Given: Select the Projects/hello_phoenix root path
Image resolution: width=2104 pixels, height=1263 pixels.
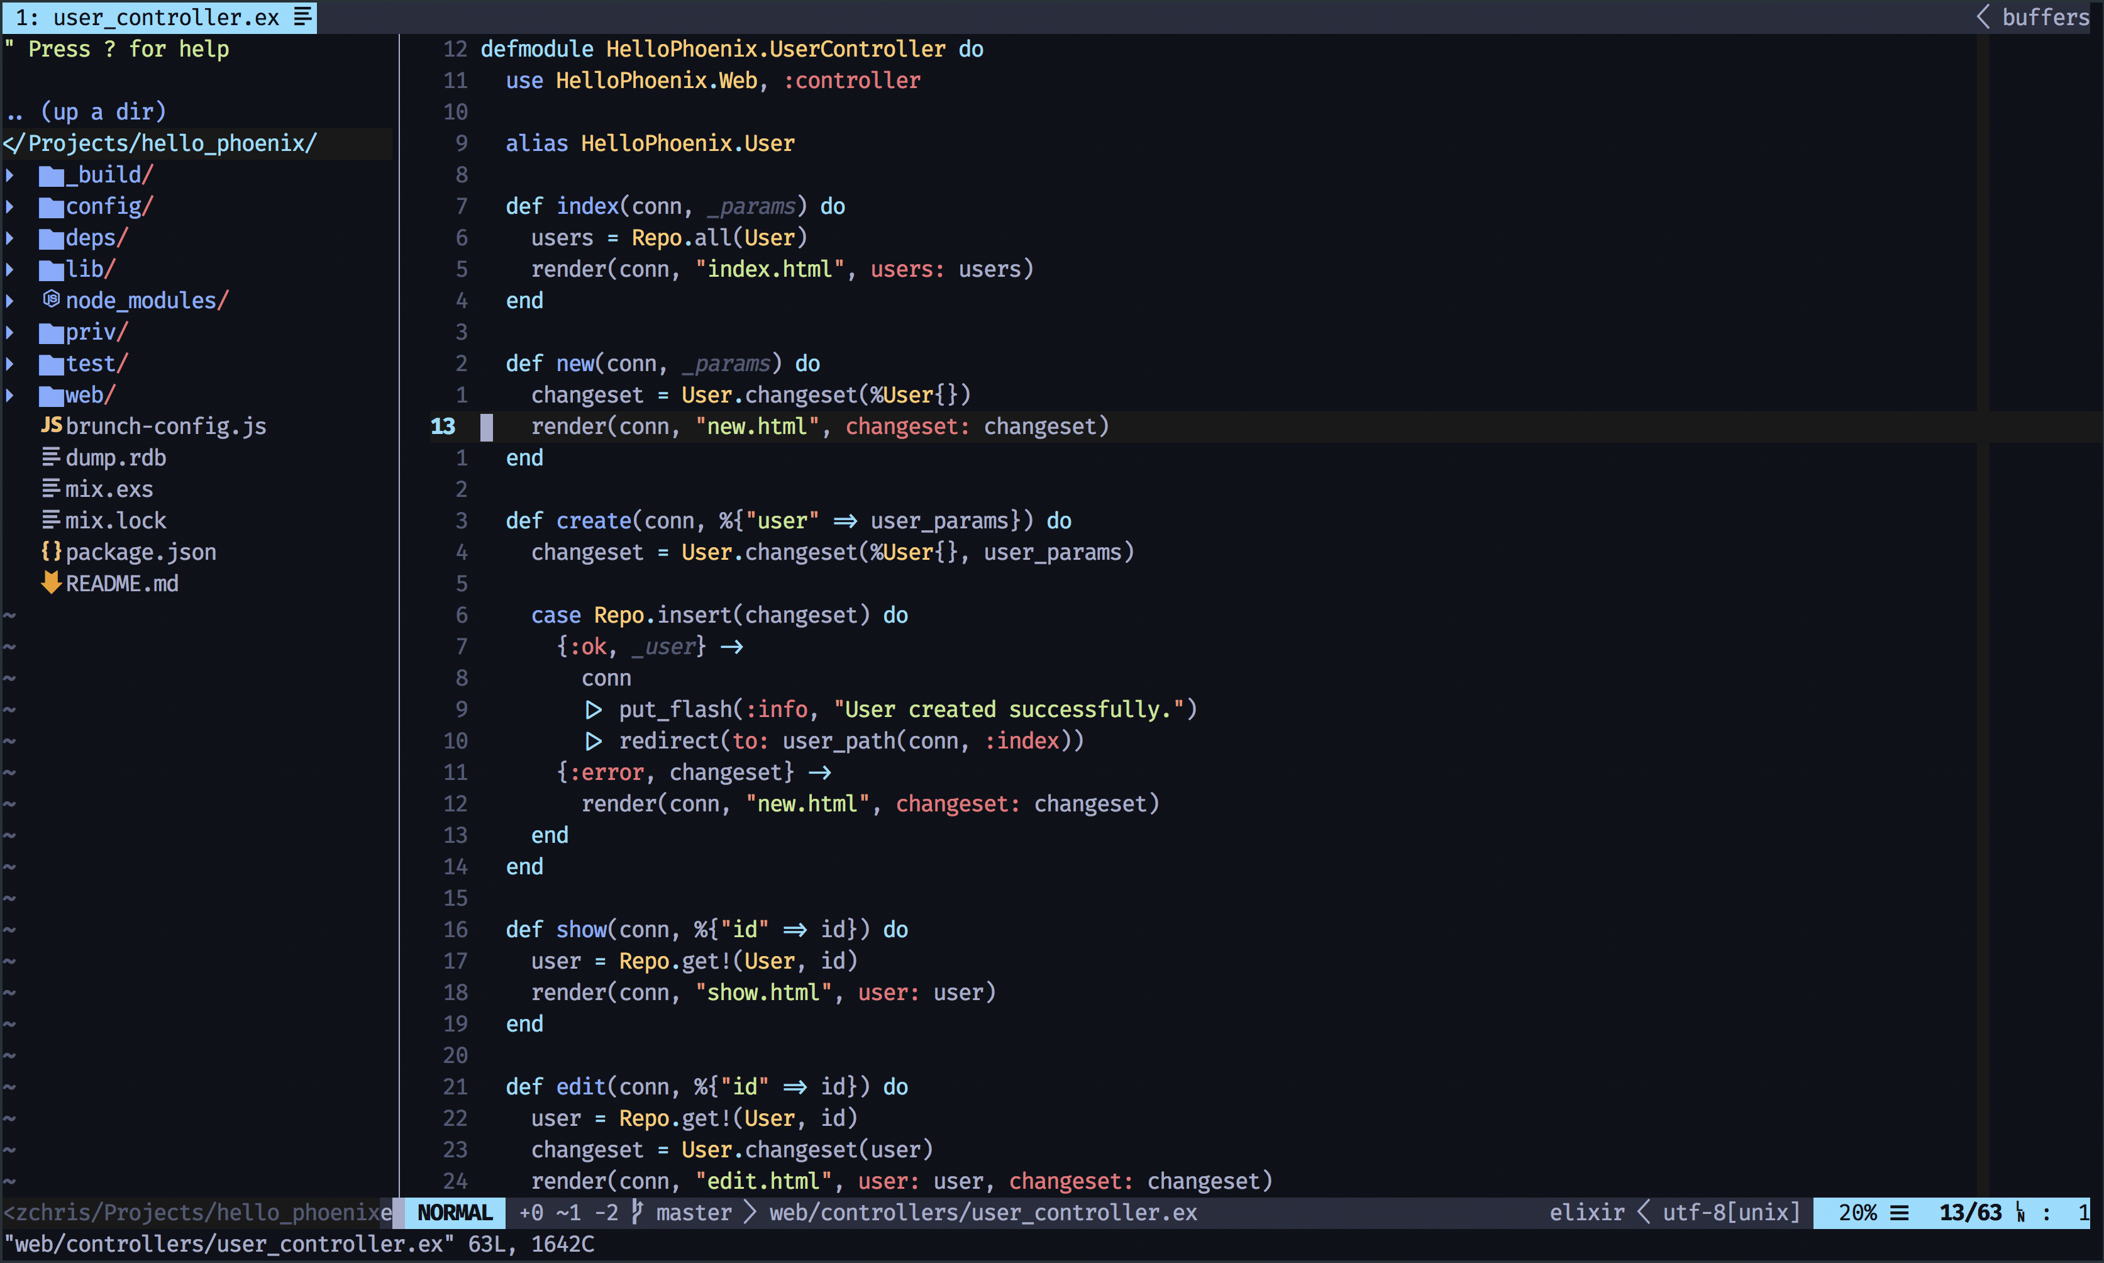Looking at the screenshot, I should coord(161,143).
